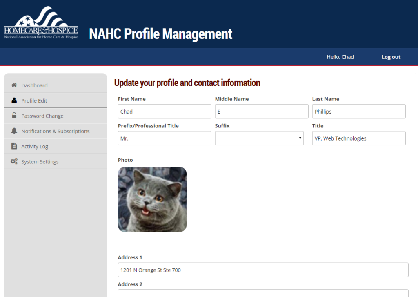Viewport: 418px width, 297px height.
Task: Open Notifications & Subscriptions menu item
Action: click(x=56, y=131)
